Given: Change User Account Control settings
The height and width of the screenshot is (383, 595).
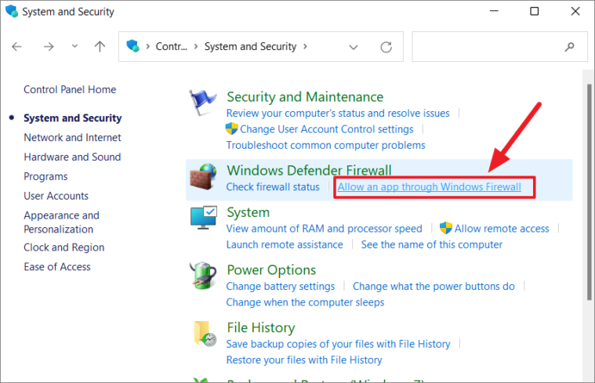Looking at the screenshot, I should (x=326, y=129).
